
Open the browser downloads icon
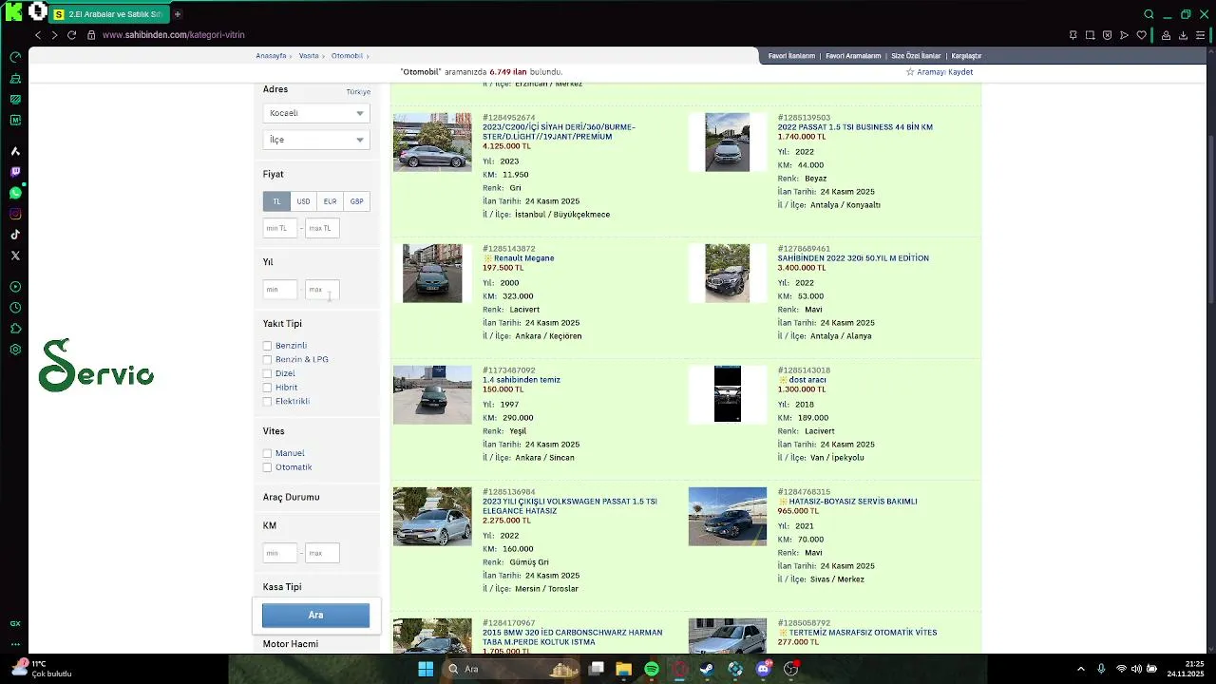click(1183, 35)
